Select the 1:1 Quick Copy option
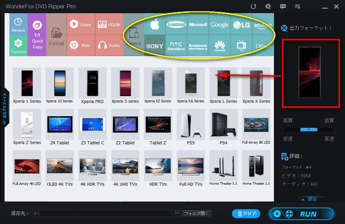The width and height of the screenshot is (345, 224). (37, 35)
